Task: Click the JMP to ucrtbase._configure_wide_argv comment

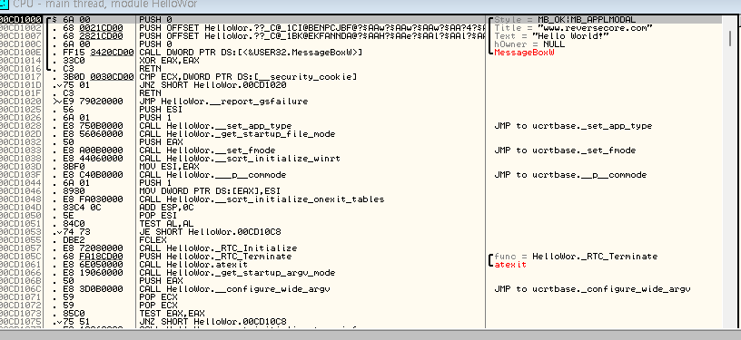Action: 592,289
